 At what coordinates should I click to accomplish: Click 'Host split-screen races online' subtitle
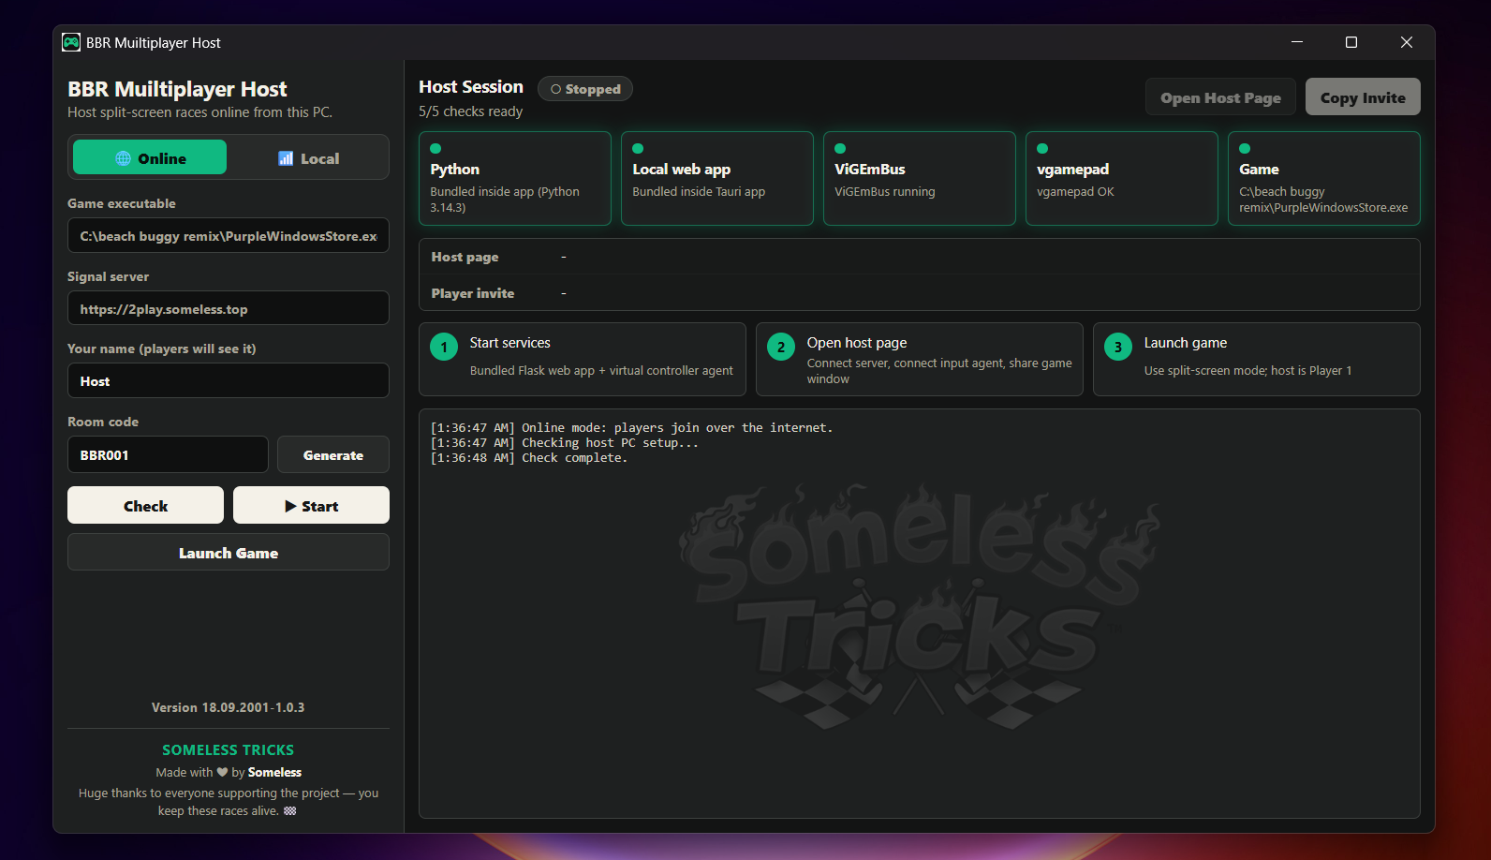click(x=199, y=112)
